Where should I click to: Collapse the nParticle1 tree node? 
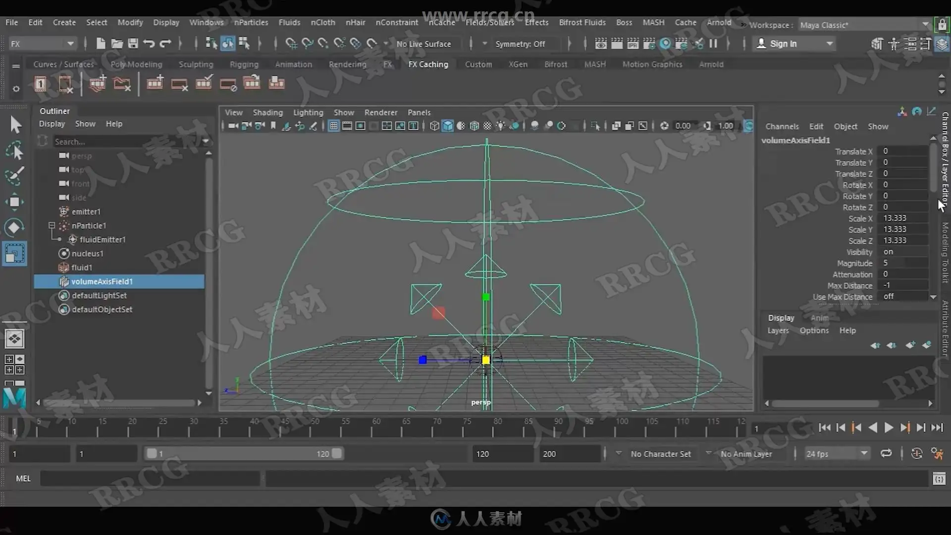52,225
